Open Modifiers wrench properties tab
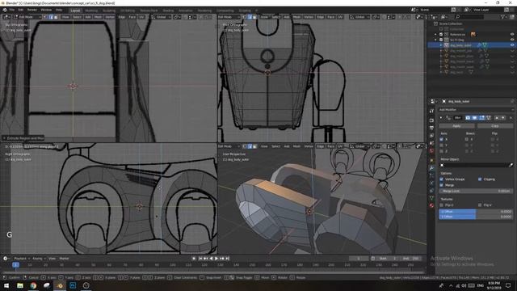Viewport: 517px width, 291px height. pyautogui.click(x=431, y=168)
